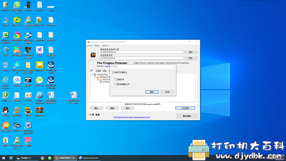
Task: Open the 360安全卫士 desktop icon
Action: 17,21
